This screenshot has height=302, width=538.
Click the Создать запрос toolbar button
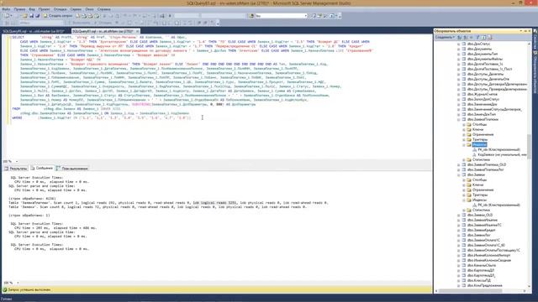pyautogui.click(x=58, y=16)
